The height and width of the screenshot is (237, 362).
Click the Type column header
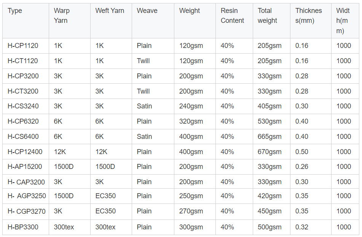[15, 11]
